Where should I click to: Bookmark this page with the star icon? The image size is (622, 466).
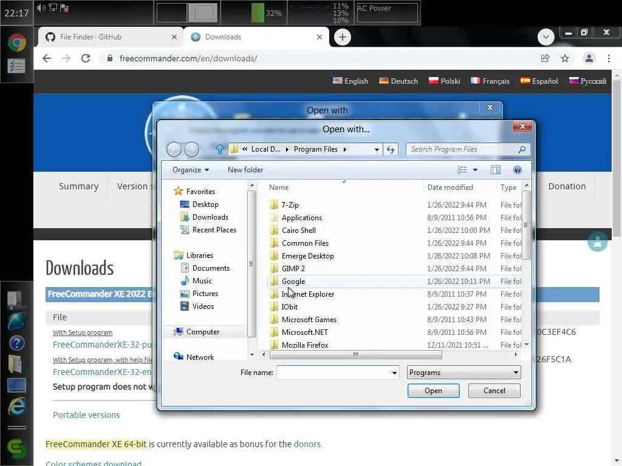click(565, 59)
